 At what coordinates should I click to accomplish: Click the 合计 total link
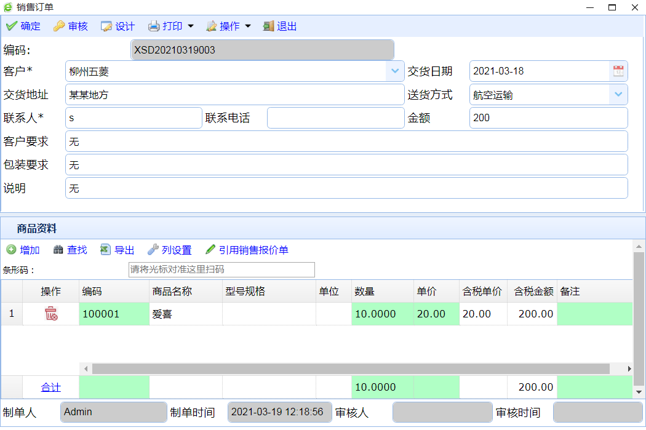tap(51, 388)
